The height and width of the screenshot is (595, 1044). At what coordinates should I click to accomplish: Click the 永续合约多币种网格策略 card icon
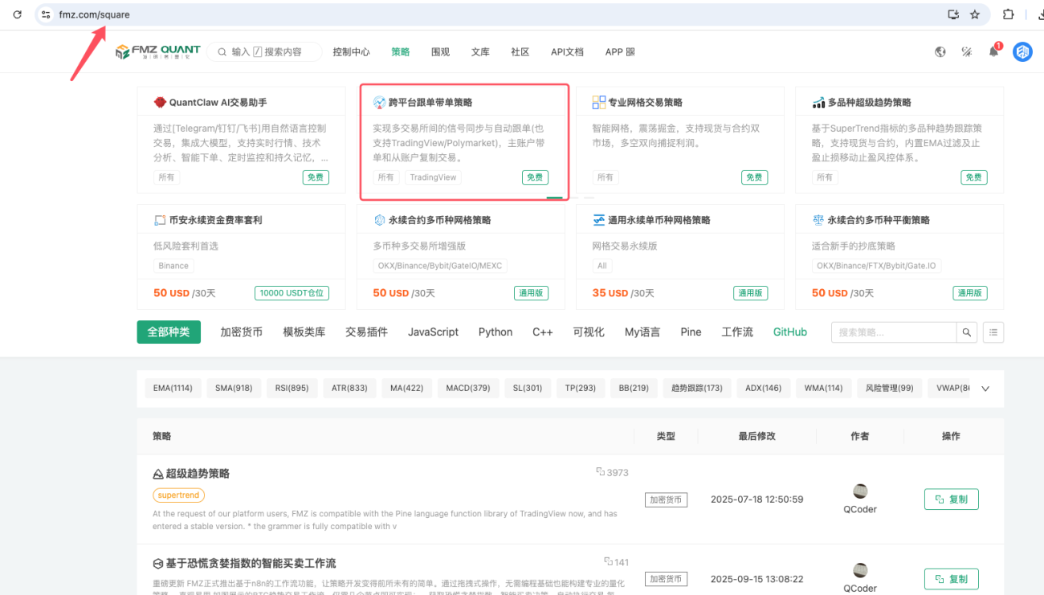[x=379, y=220]
